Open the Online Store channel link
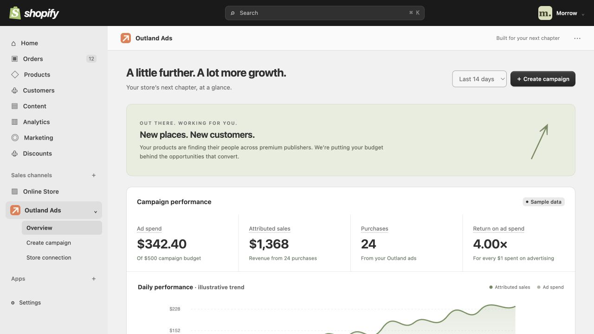The width and height of the screenshot is (594, 334). tap(54, 192)
